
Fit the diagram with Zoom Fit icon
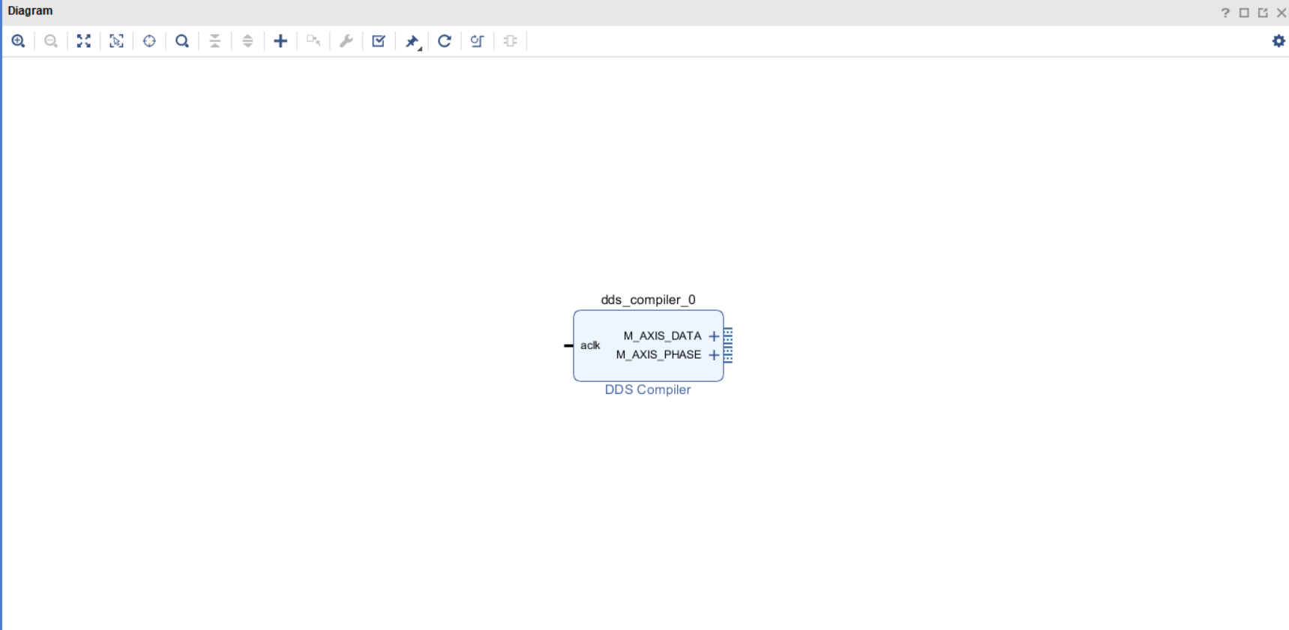(84, 41)
